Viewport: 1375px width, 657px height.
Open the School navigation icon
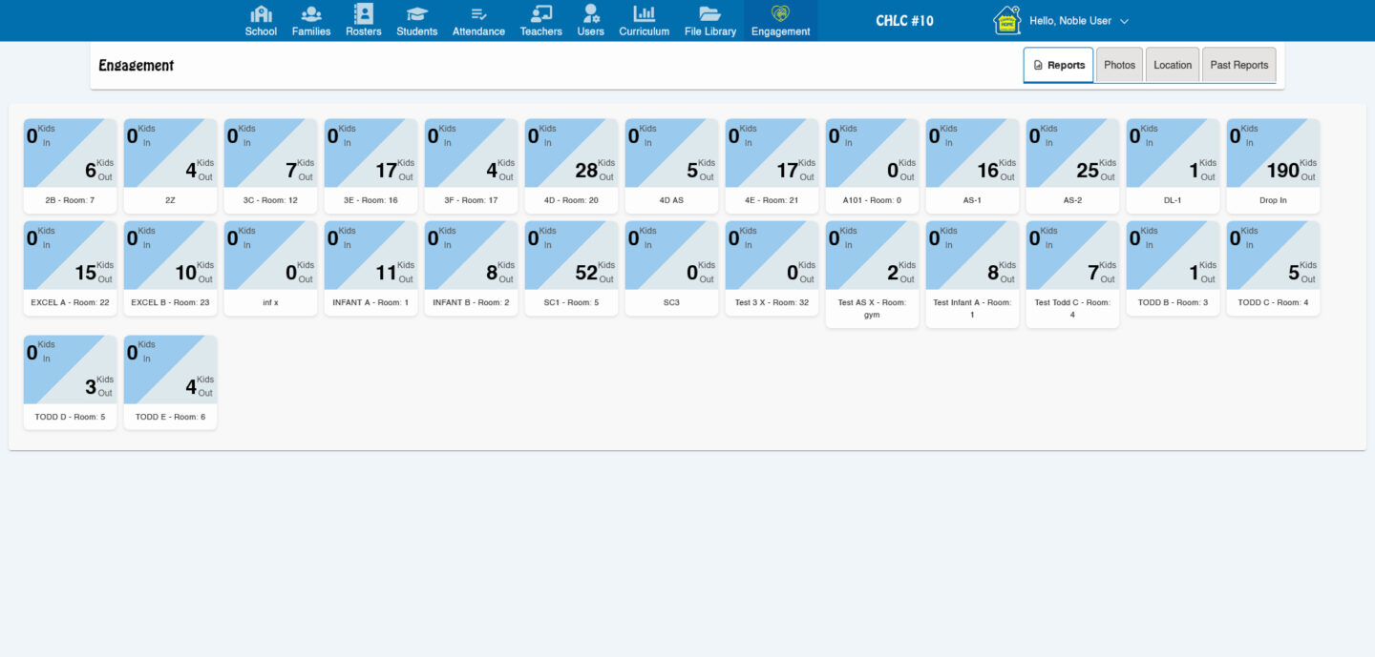pyautogui.click(x=261, y=14)
